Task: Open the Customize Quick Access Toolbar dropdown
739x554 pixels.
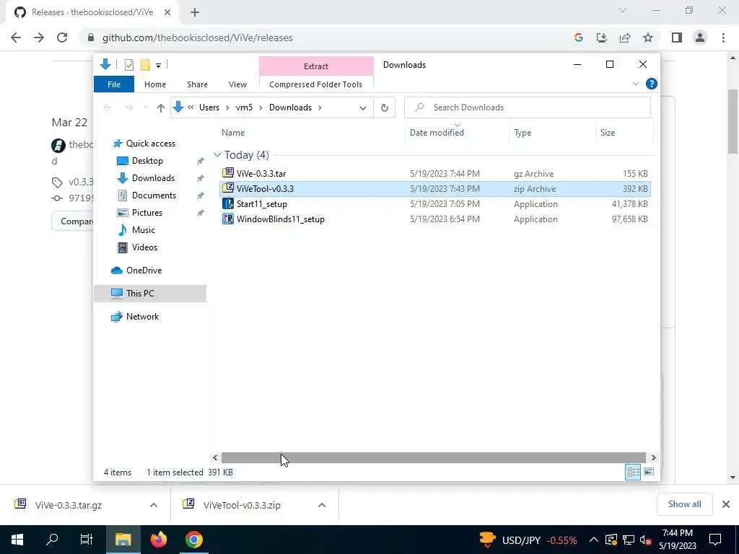Action: pyautogui.click(x=158, y=66)
